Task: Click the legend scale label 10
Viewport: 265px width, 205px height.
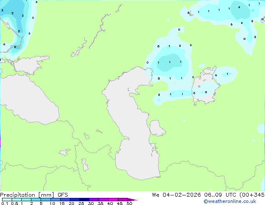Action: [x=52, y=203]
